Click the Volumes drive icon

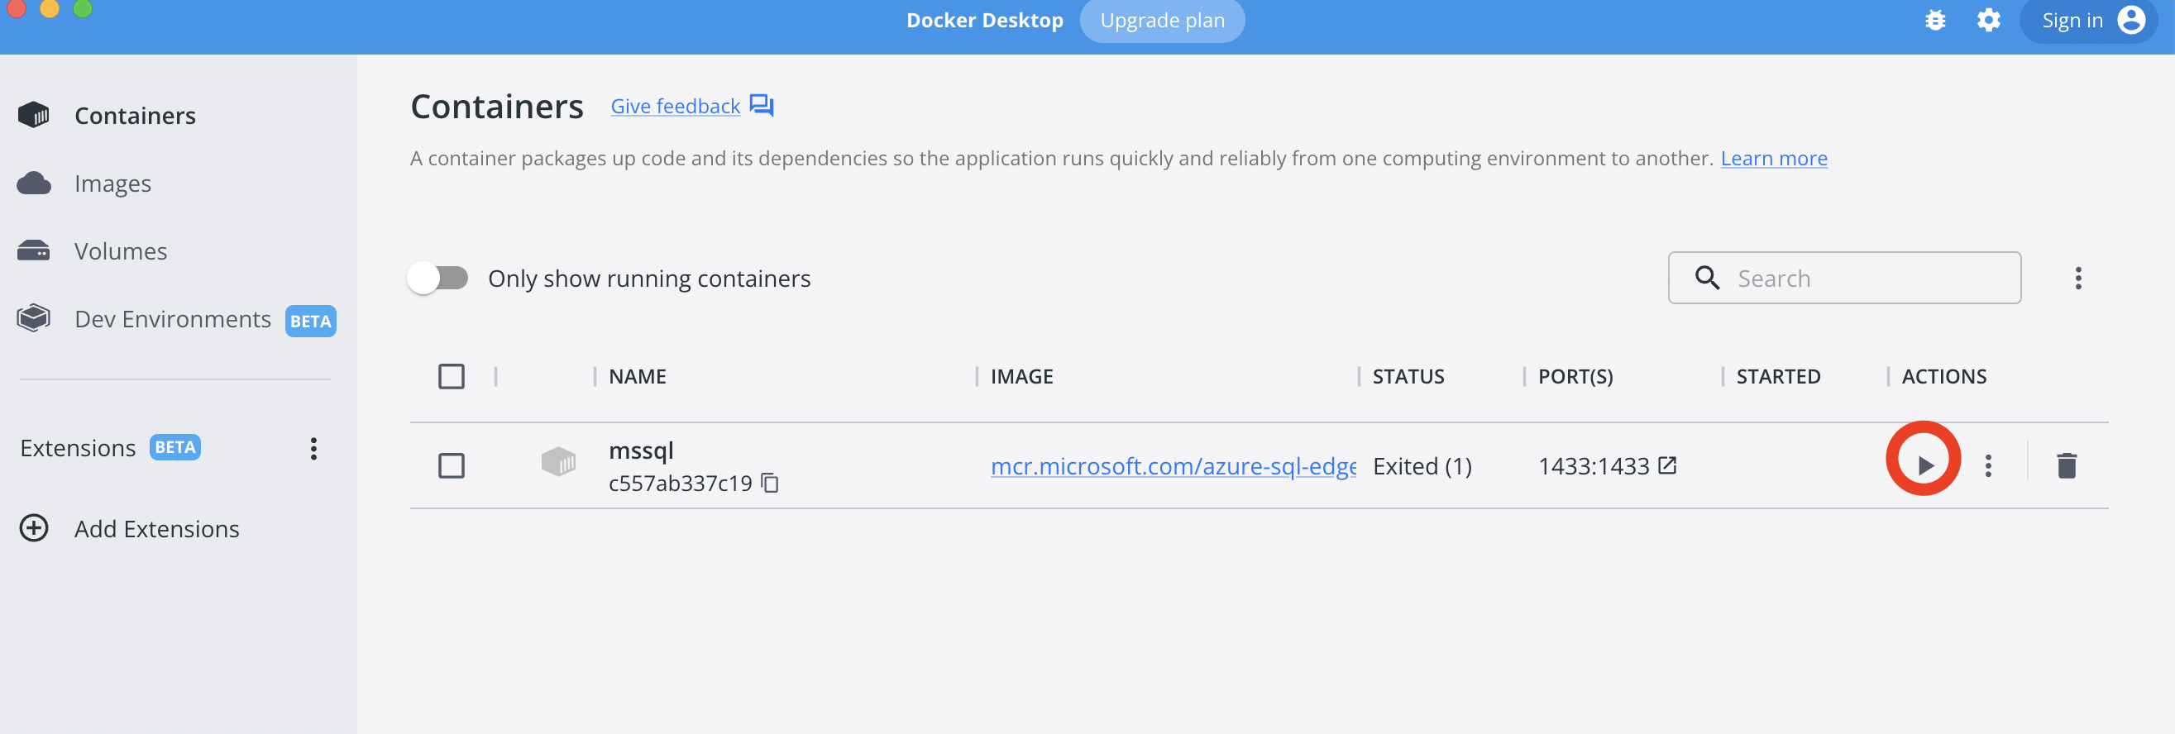(34, 250)
